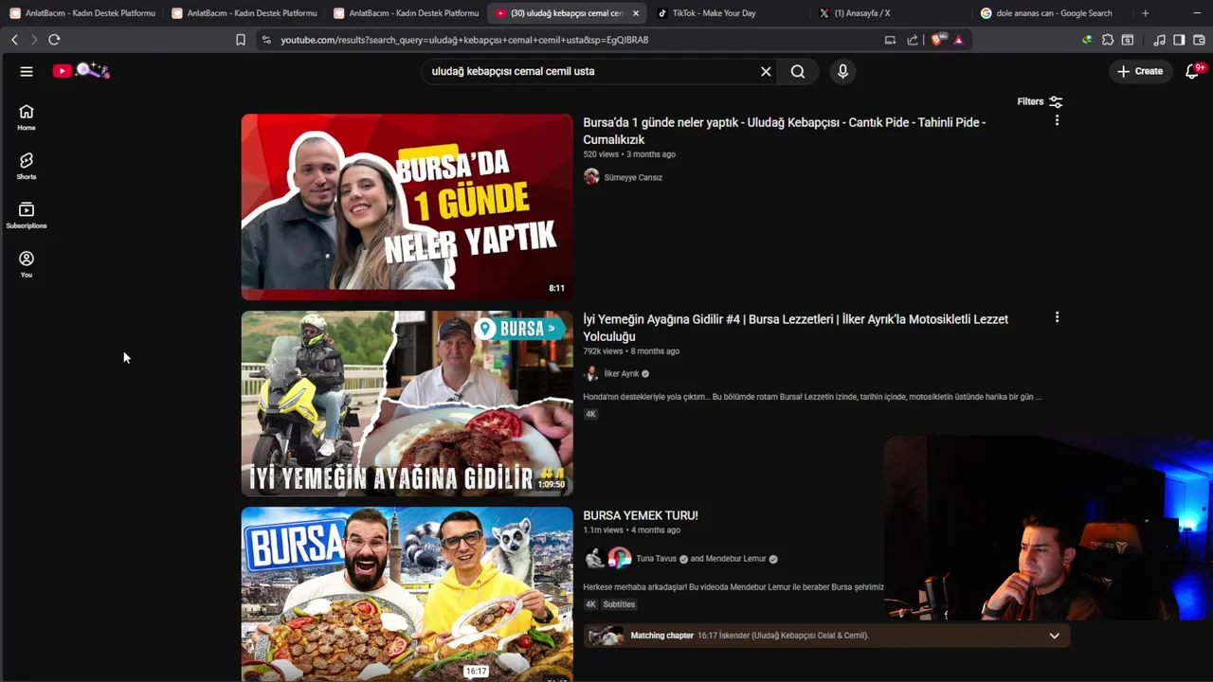Bookmark this page
Image resolution: width=1213 pixels, height=682 pixels.
241,40
